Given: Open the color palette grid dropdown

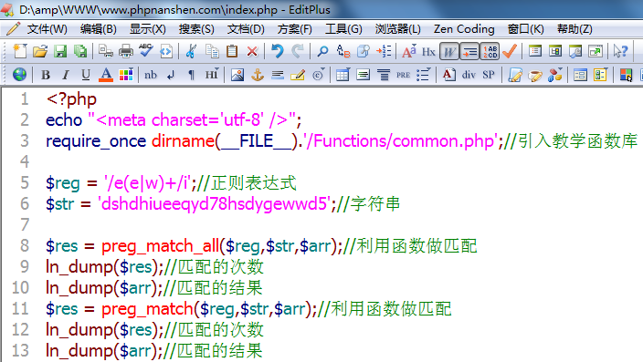Looking at the screenshot, I should pos(126,75).
